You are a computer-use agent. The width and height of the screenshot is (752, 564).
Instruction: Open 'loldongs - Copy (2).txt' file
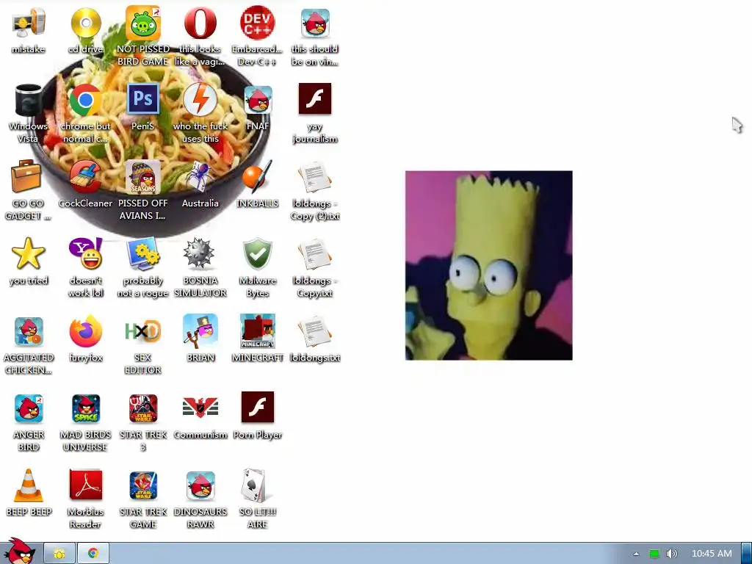[x=314, y=178]
